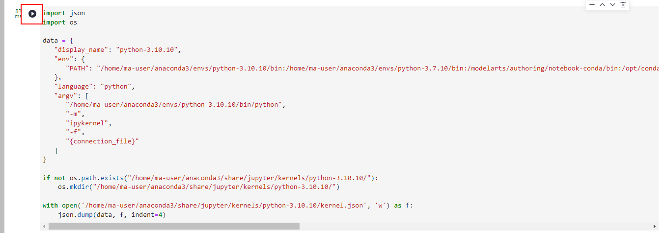The height and width of the screenshot is (233, 662).
Task: Move the cell up
Action: [x=602, y=5]
